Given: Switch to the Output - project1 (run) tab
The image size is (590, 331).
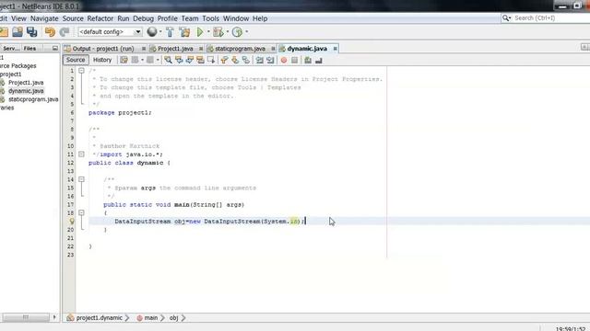Looking at the screenshot, I should point(102,49).
